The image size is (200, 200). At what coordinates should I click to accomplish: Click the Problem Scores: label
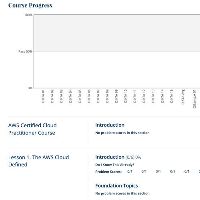coord(108,172)
